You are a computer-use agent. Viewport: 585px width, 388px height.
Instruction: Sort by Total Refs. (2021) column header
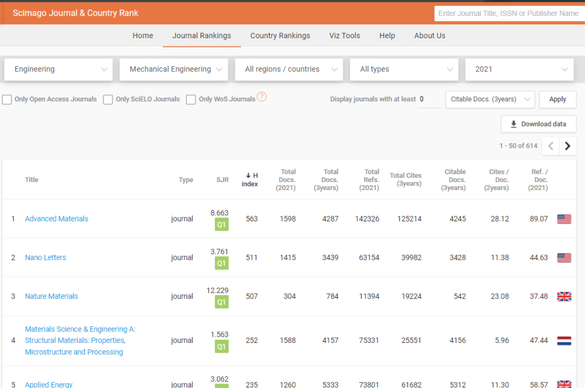[x=370, y=180]
